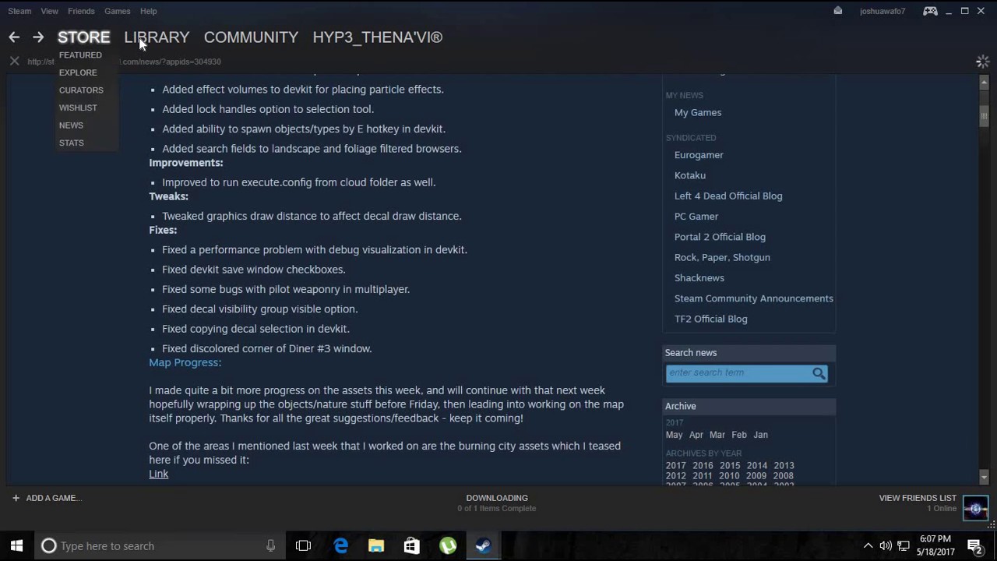Open PC Gamer news feed
The height and width of the screenshot is (561, 997).
(696, 217)
